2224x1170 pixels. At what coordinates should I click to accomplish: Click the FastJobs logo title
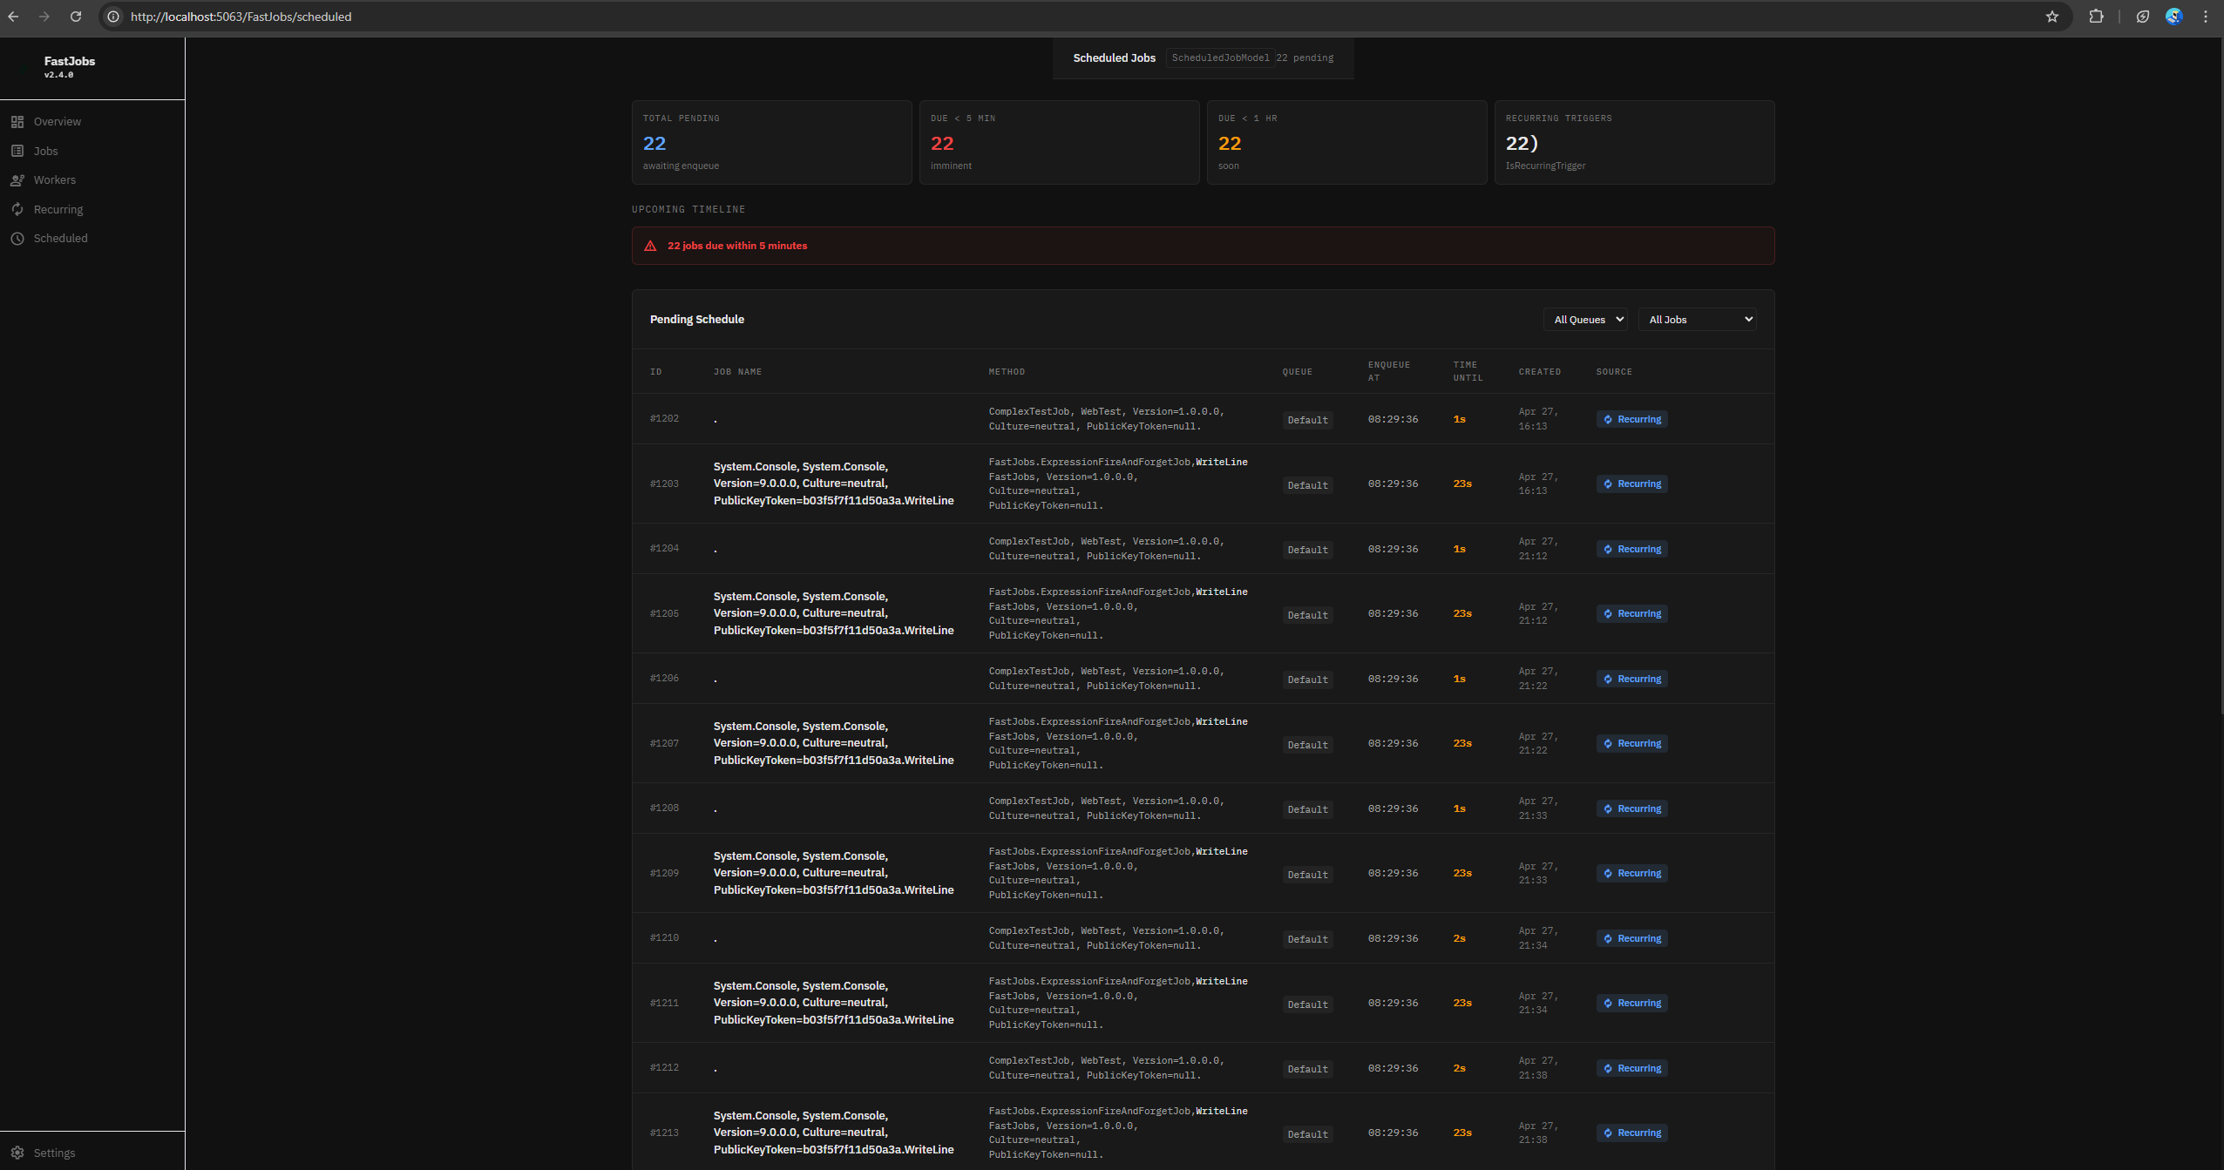click(70, 61)
